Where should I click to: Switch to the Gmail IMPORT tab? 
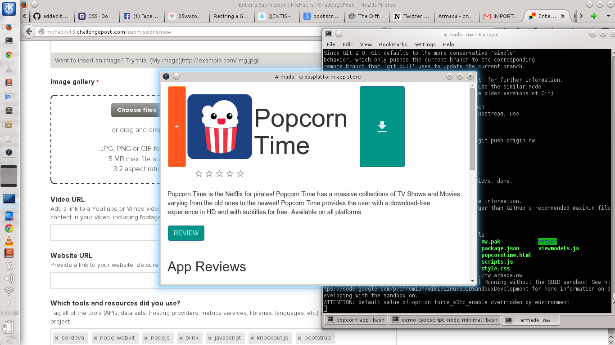[x=501, y=16]
